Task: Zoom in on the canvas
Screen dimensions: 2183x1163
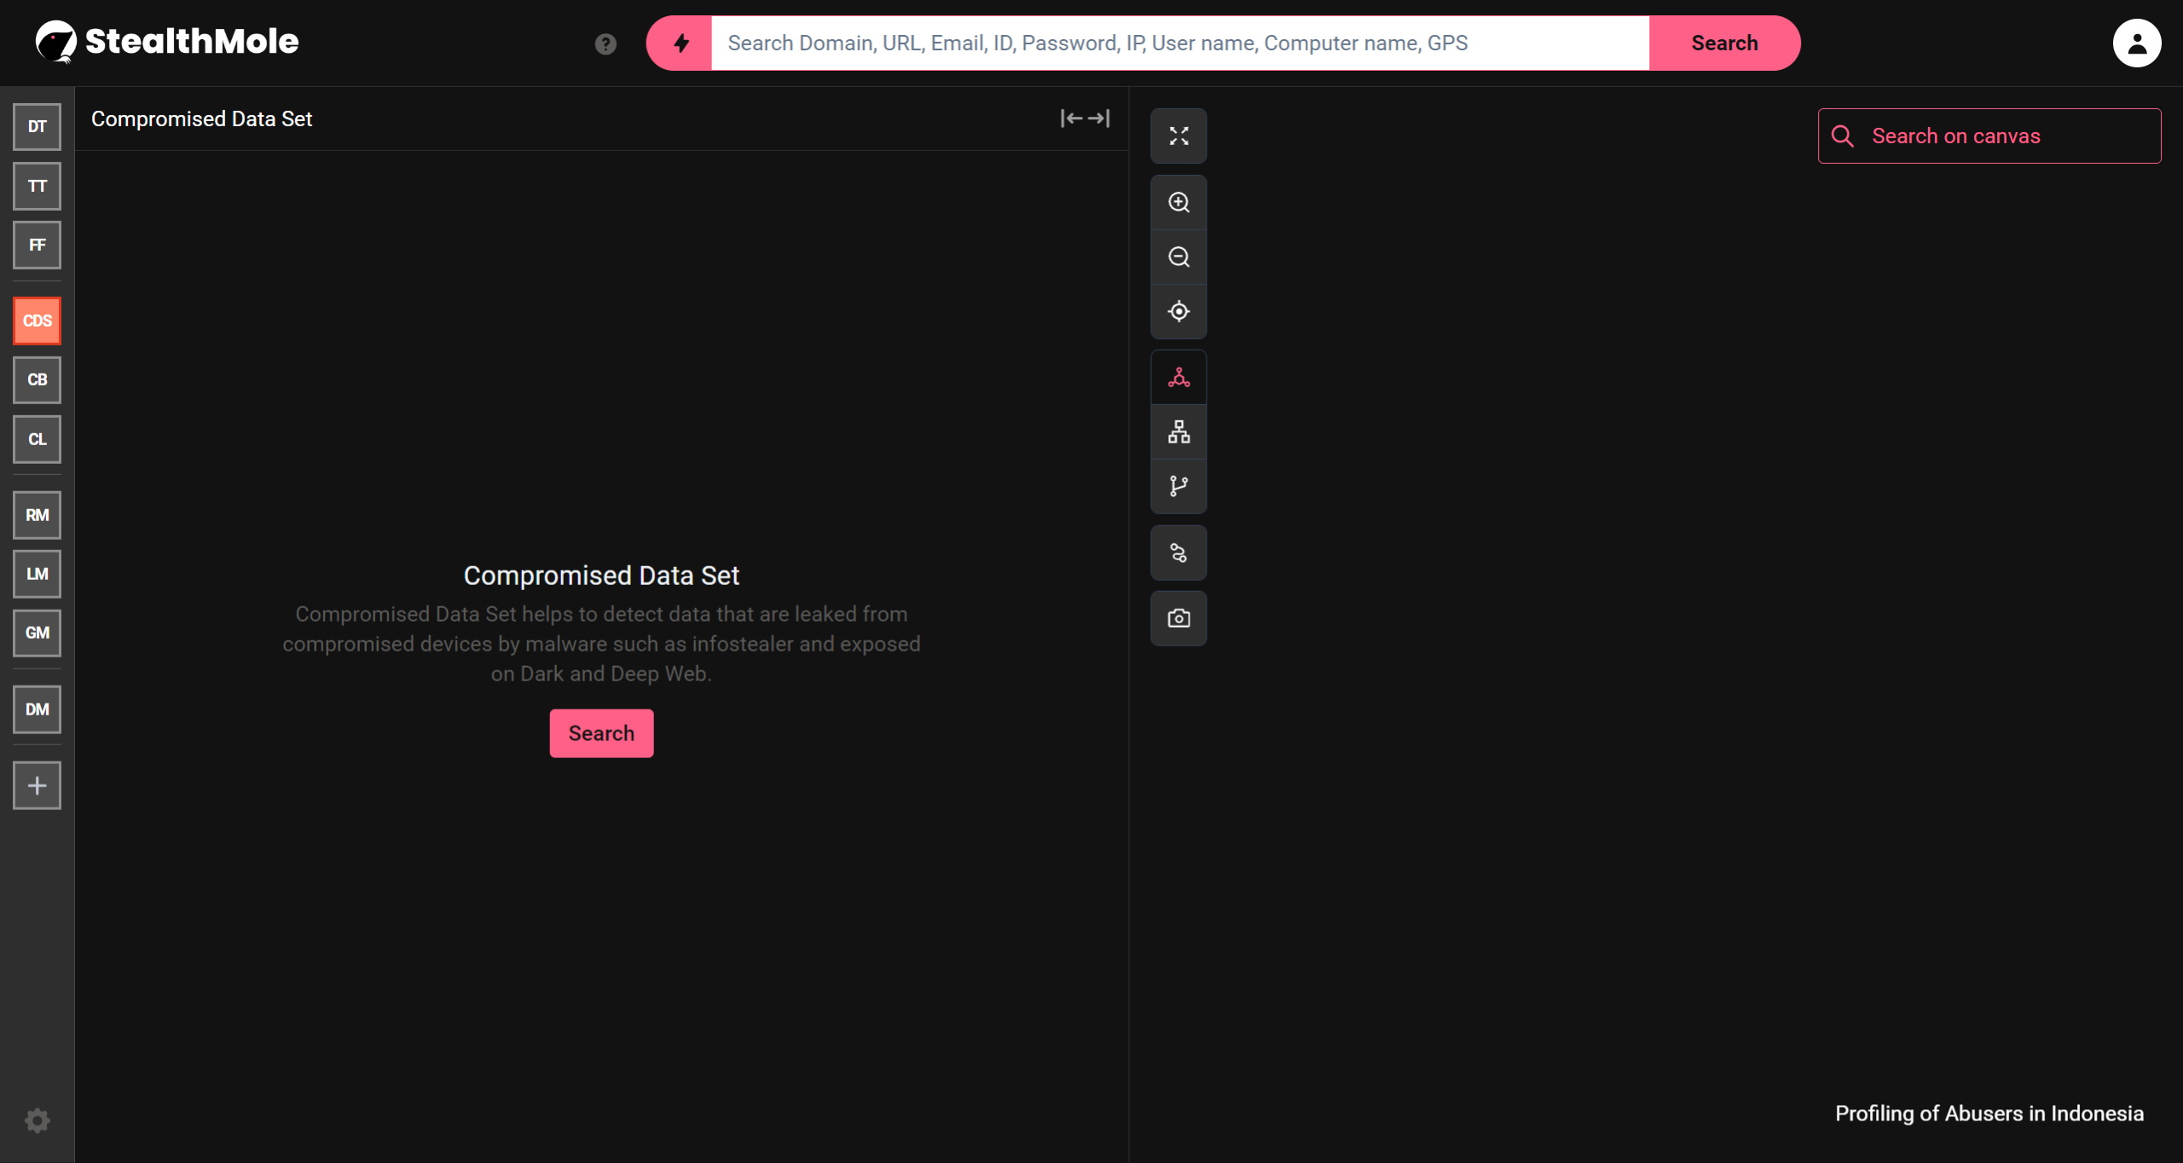Action: (x=1178, y=202)
